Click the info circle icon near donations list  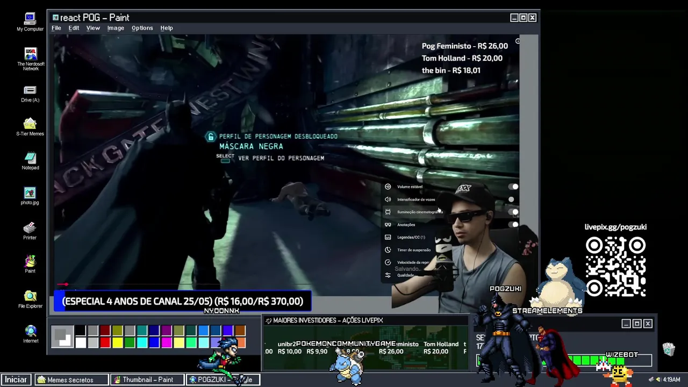tap(518, 41)
